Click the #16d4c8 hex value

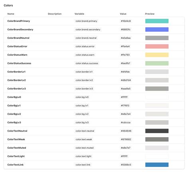click(x=126, y=21)
